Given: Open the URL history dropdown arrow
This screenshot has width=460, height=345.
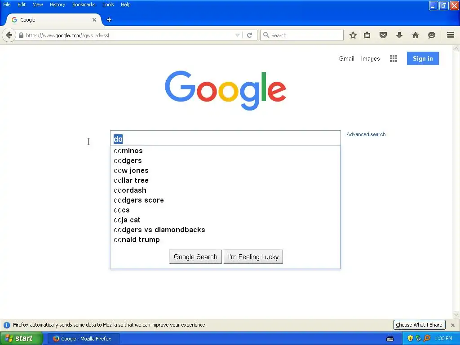Looking at the screenshot, I should point(237,35).
